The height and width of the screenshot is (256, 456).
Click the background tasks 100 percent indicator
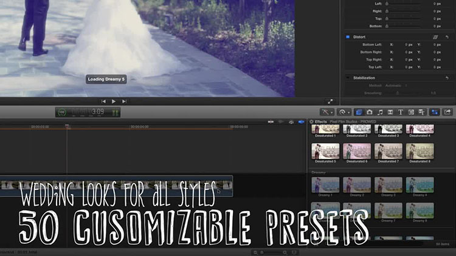click(62, 112)
